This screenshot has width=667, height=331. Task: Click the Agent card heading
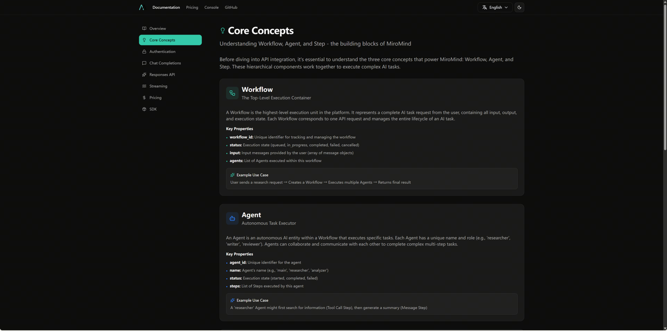click(251, 215)
